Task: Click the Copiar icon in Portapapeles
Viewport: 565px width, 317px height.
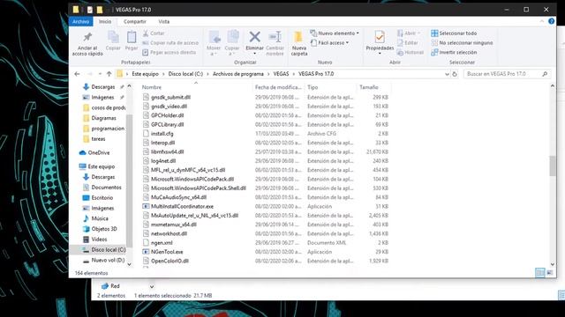Action: point(113,37)
